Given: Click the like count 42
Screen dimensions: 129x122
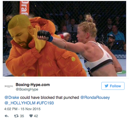Looking at the screenshot, I should point(36,116).
